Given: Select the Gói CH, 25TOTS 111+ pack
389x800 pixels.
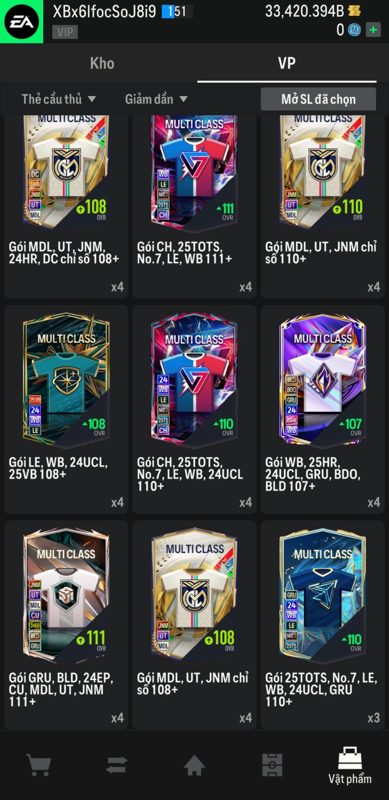Looking at the screenshot, I should coord(194,206).
